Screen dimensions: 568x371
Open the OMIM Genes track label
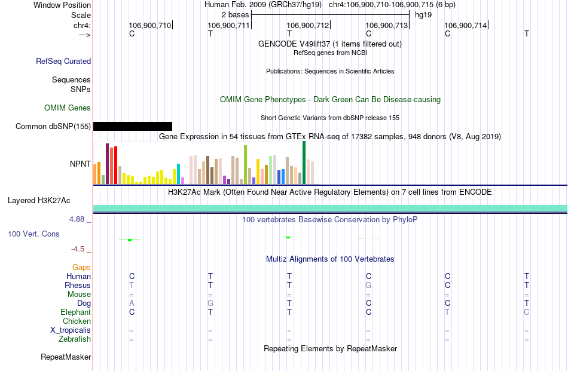[x=68, y=108]
